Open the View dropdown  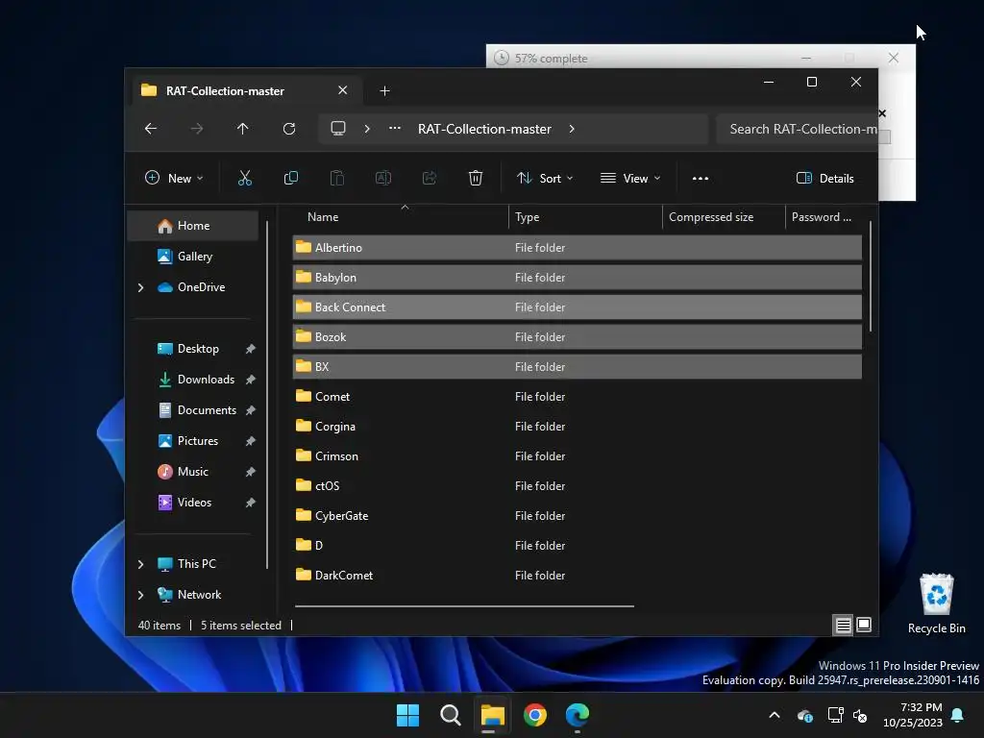(630, 178)
